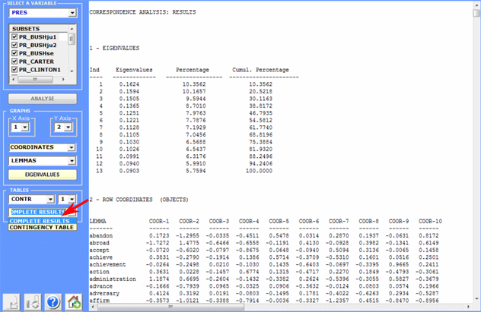The height and width of the screenshot is (312, 481).
Task: Click the COOR-10 column header
Action: (x=430, y=221)
